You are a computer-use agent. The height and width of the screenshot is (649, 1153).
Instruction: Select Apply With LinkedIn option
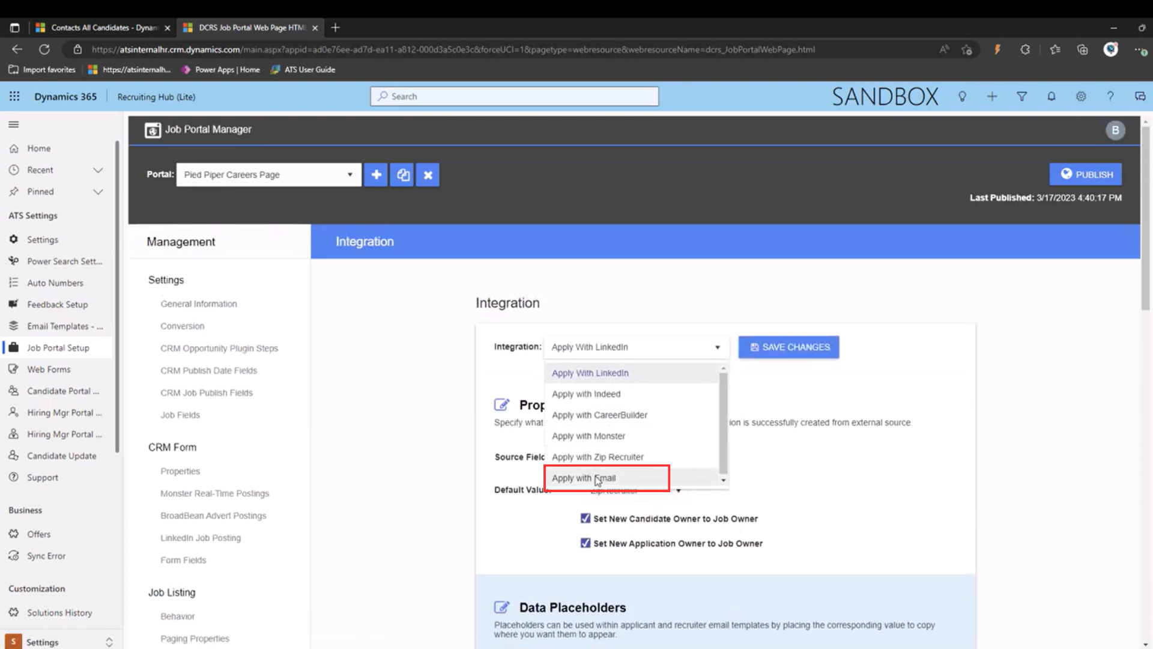point(632,373)
